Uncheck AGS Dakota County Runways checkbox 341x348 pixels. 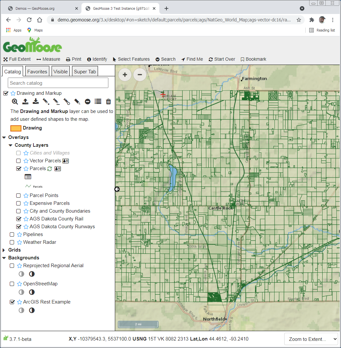[18, 227]
